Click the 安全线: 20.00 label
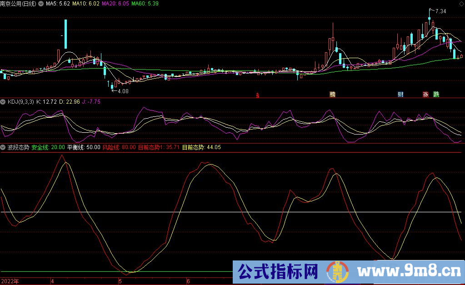Screen dimensions: 465x285 48,147
